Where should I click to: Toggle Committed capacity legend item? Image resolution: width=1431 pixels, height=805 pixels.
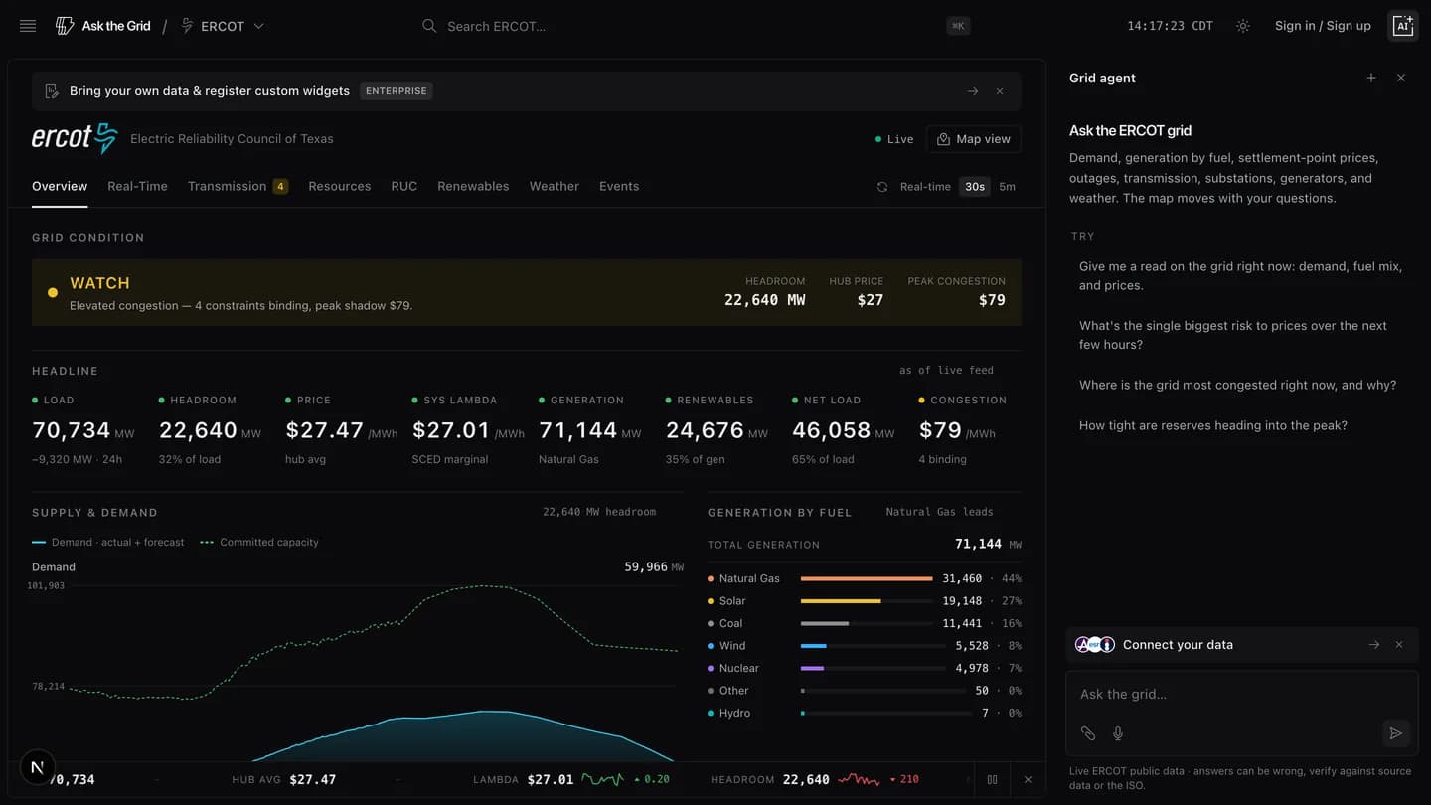[x=259, y=543]
